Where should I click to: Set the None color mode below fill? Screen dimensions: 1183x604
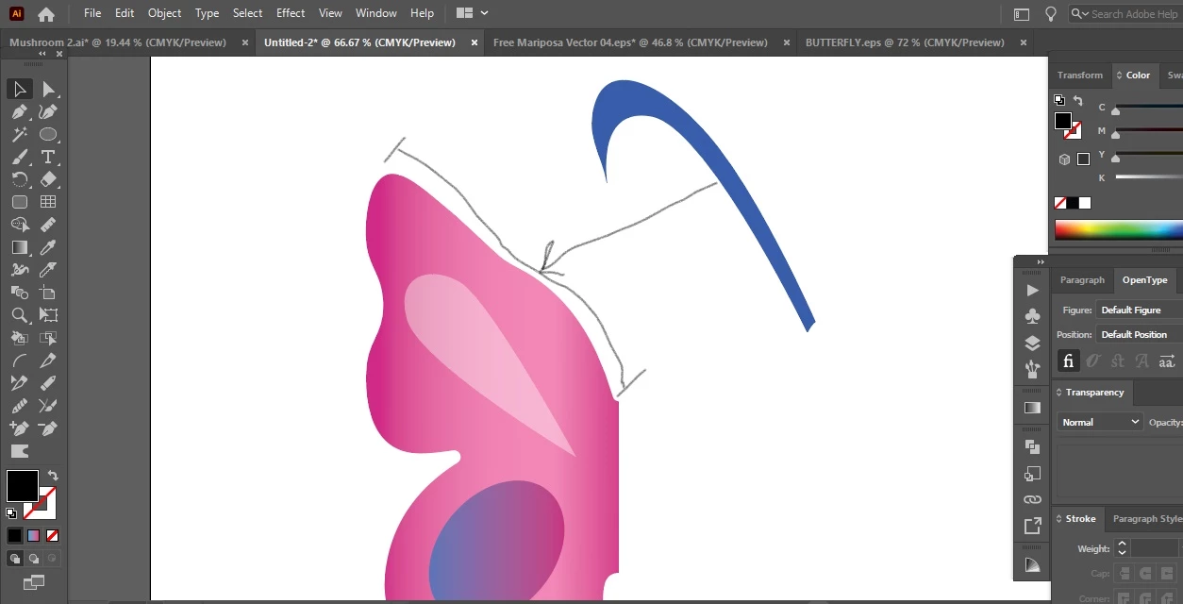pos(53,535)
